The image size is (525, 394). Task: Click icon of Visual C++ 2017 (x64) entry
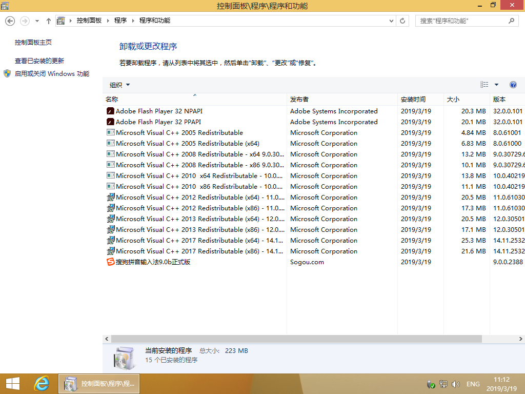pyautogui.click(x=111, y=240)
